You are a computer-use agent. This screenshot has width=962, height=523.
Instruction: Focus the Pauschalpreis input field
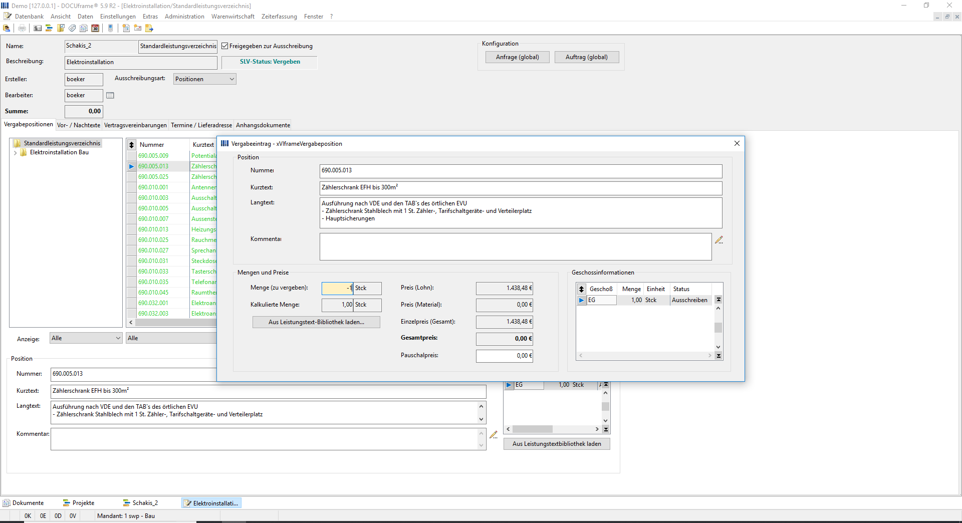pyautogui.click(x=504, y=356)
